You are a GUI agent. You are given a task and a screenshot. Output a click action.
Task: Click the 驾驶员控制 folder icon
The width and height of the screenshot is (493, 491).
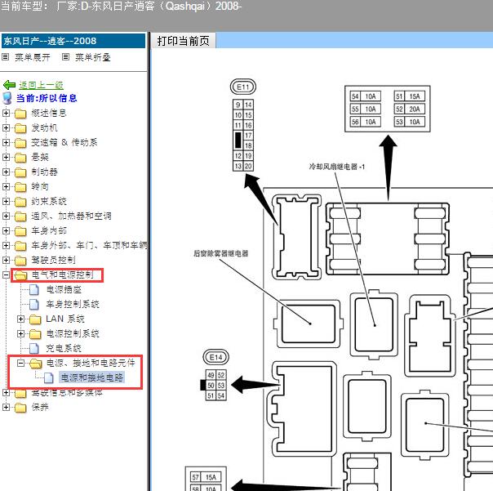20,261
